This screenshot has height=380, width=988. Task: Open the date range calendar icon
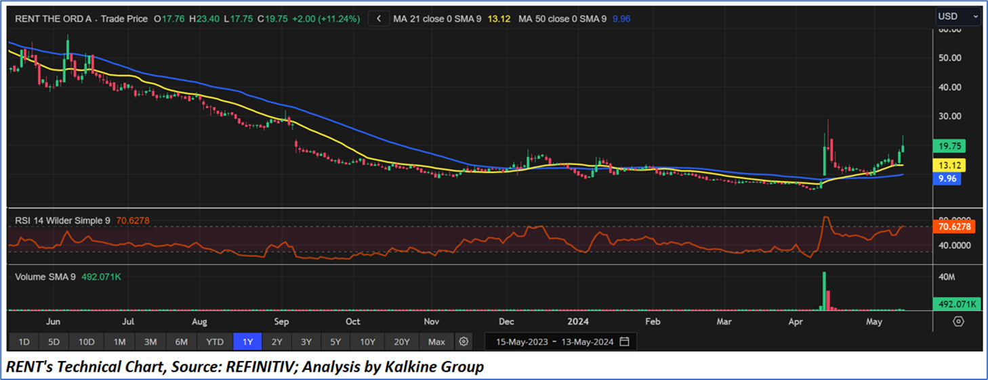click(x=624, y=341)
